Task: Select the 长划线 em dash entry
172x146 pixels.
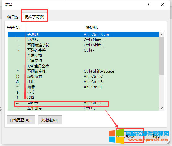Action: 83,35
